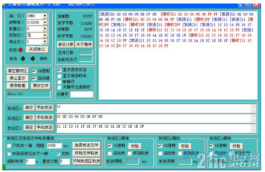Click 清空 button for 发送区3
The width and height of the screenshot is (265, 172).
29,127
